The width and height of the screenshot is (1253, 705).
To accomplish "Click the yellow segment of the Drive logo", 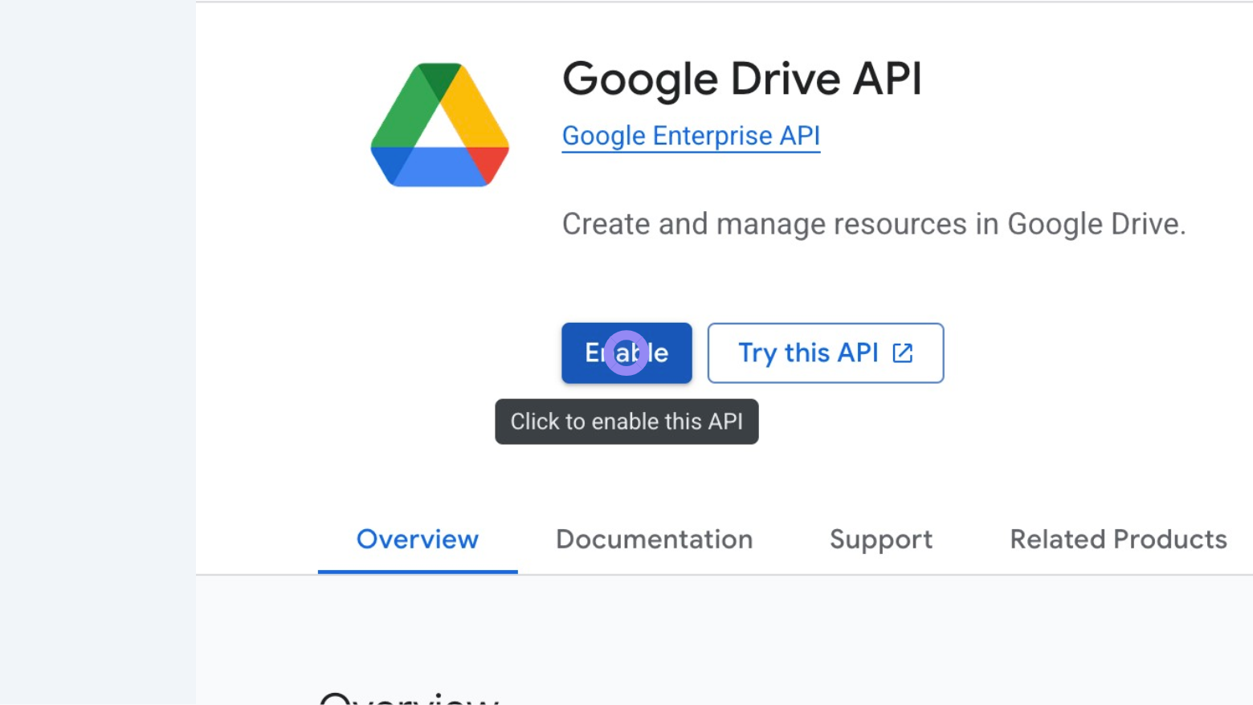I will point(478,112).
